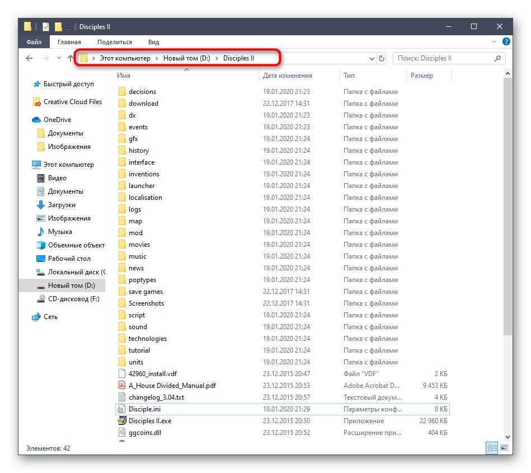The width and height of the screenshot is (531, 473).
Task: Click the scroll down arrow of file list
Action: coord(507,437)
